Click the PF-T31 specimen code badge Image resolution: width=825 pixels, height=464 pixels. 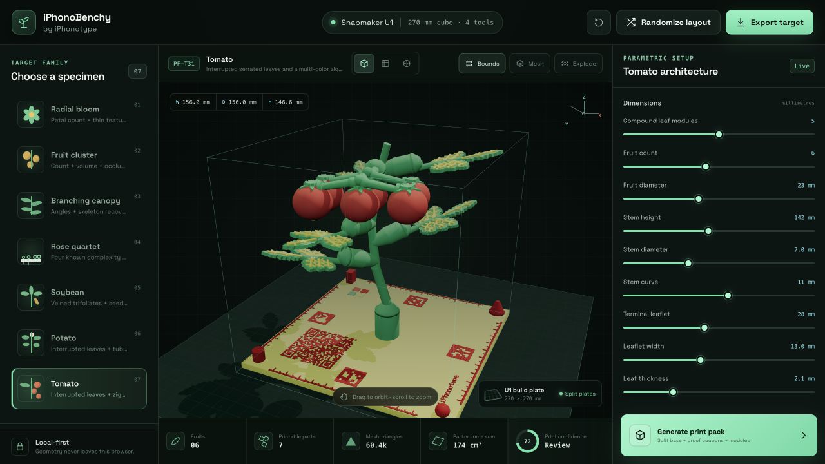(184, 64)
